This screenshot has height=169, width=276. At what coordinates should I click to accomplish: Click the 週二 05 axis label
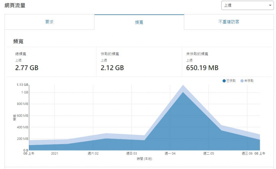(209, 153)
